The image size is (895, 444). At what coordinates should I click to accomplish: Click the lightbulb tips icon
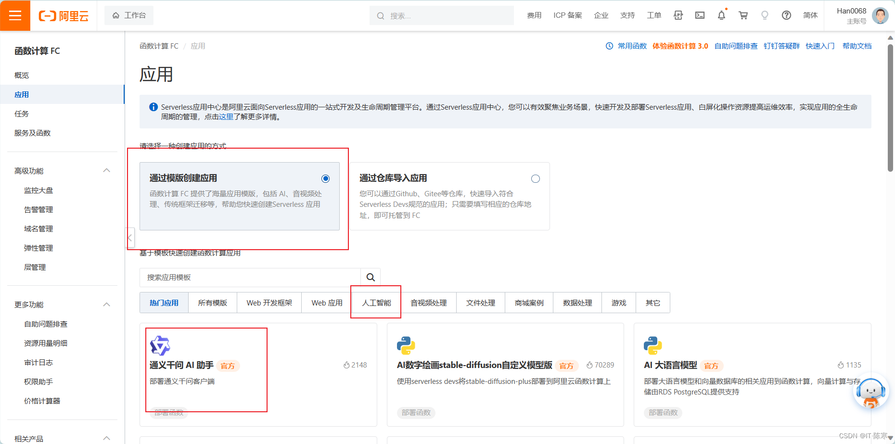point(765,15)
